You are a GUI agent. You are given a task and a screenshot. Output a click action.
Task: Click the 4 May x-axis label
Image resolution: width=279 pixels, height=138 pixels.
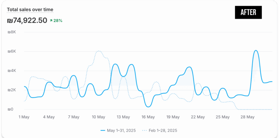[49, 117]
